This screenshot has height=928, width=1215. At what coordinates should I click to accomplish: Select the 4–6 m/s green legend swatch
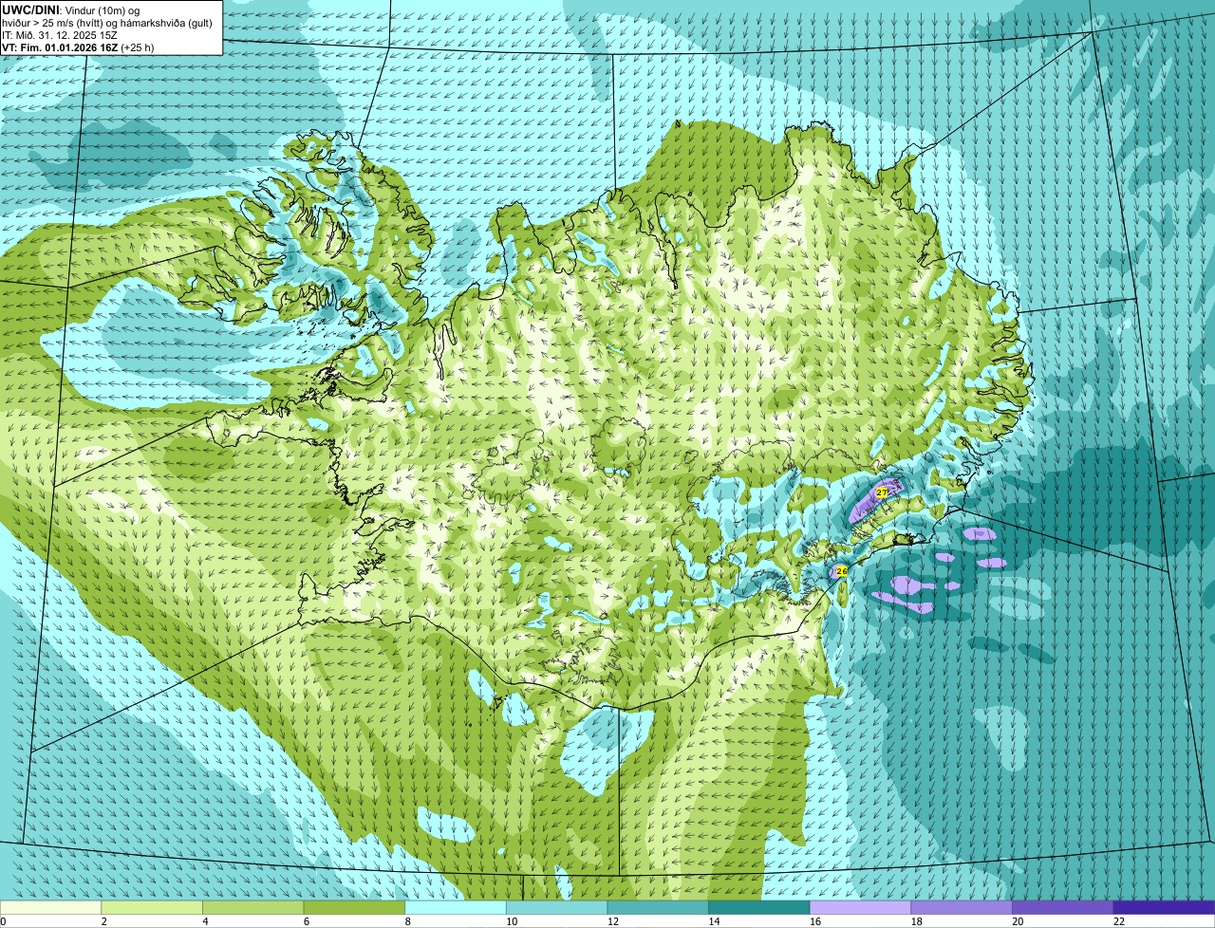(x=252, y=907)
